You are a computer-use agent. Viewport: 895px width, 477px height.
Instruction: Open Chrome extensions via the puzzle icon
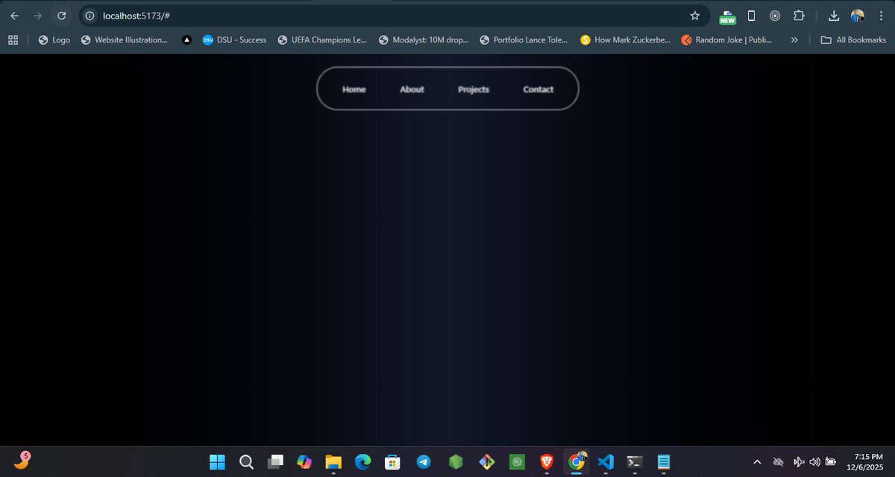click(799, 15)
